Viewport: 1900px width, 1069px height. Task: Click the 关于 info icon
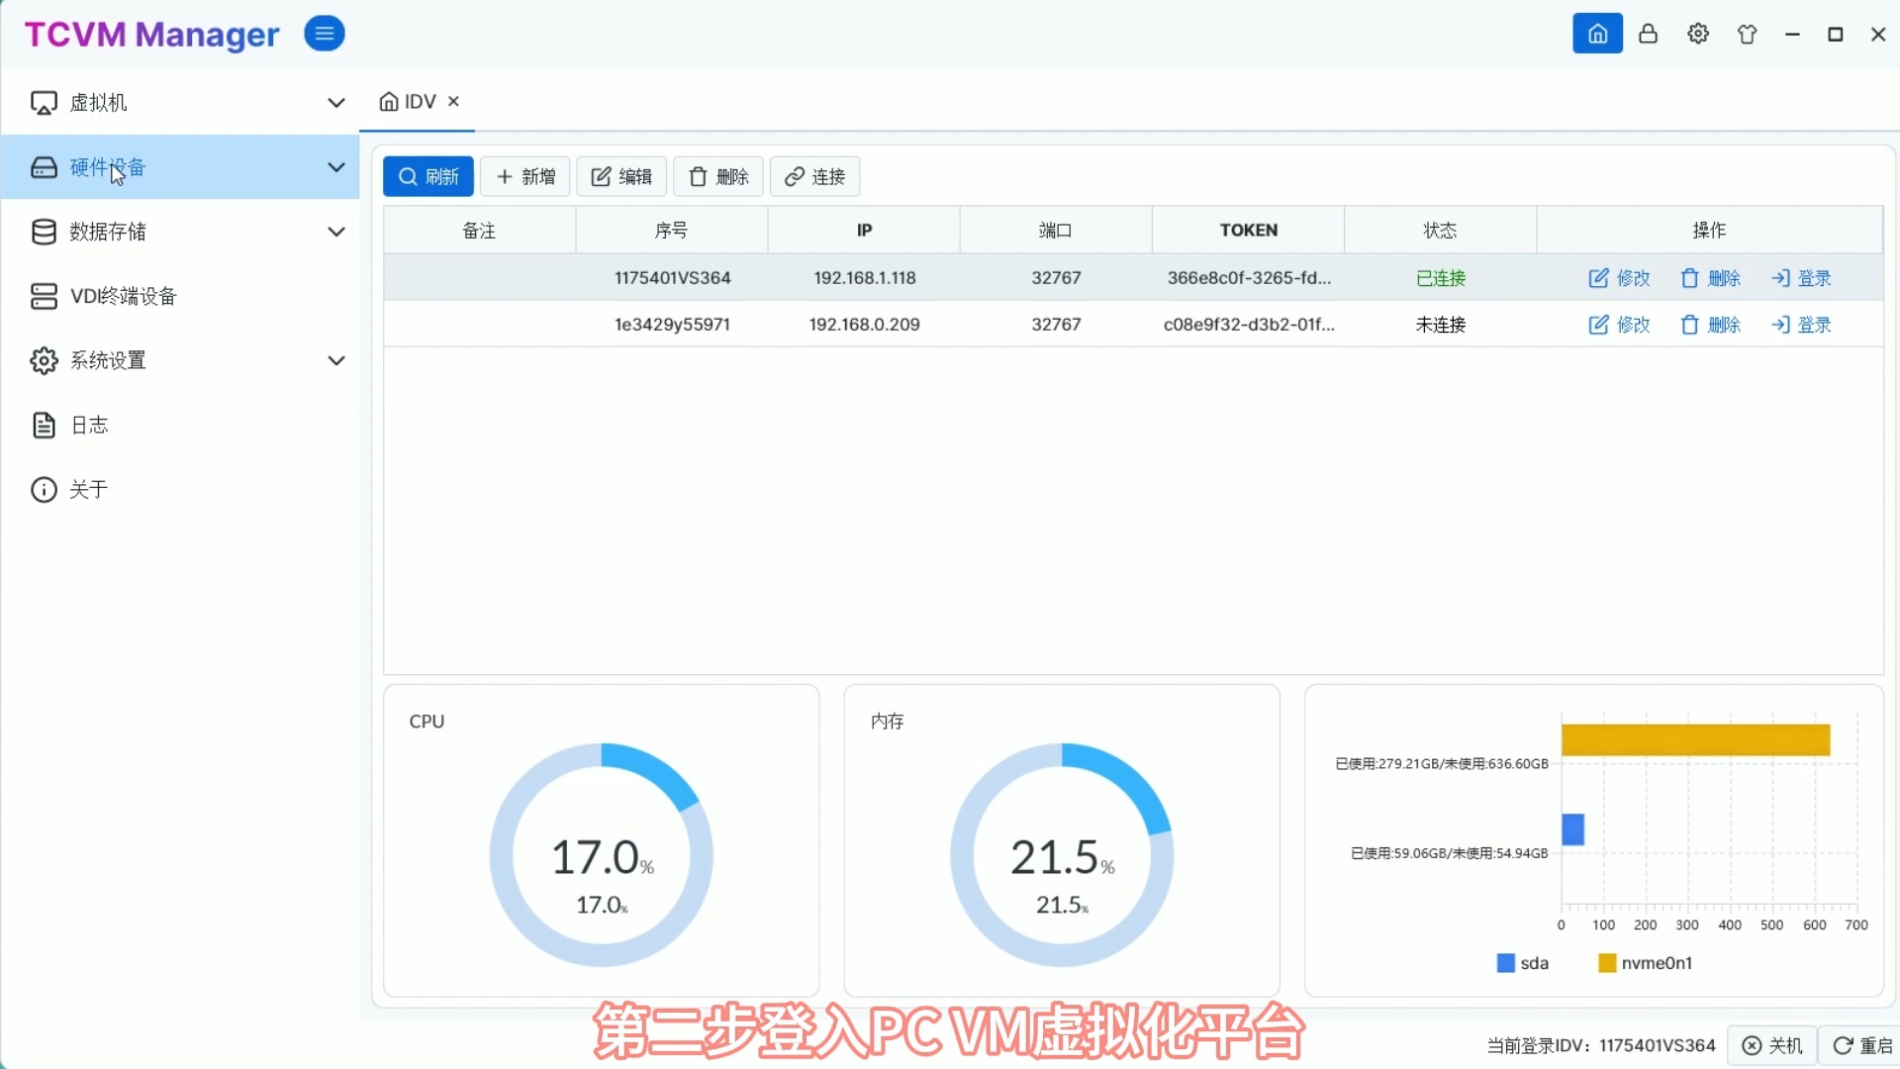(x=44, y=489)
